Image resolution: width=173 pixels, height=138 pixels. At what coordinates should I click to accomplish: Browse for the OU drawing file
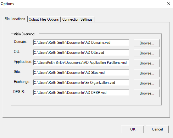click(147, 53)
